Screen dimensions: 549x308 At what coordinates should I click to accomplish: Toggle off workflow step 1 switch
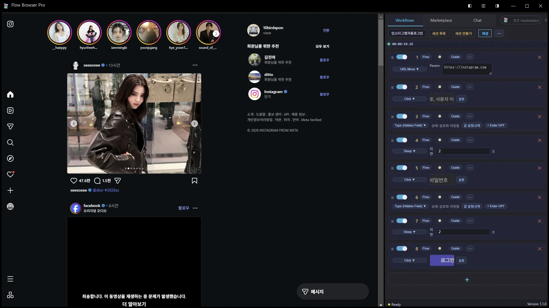402,57
